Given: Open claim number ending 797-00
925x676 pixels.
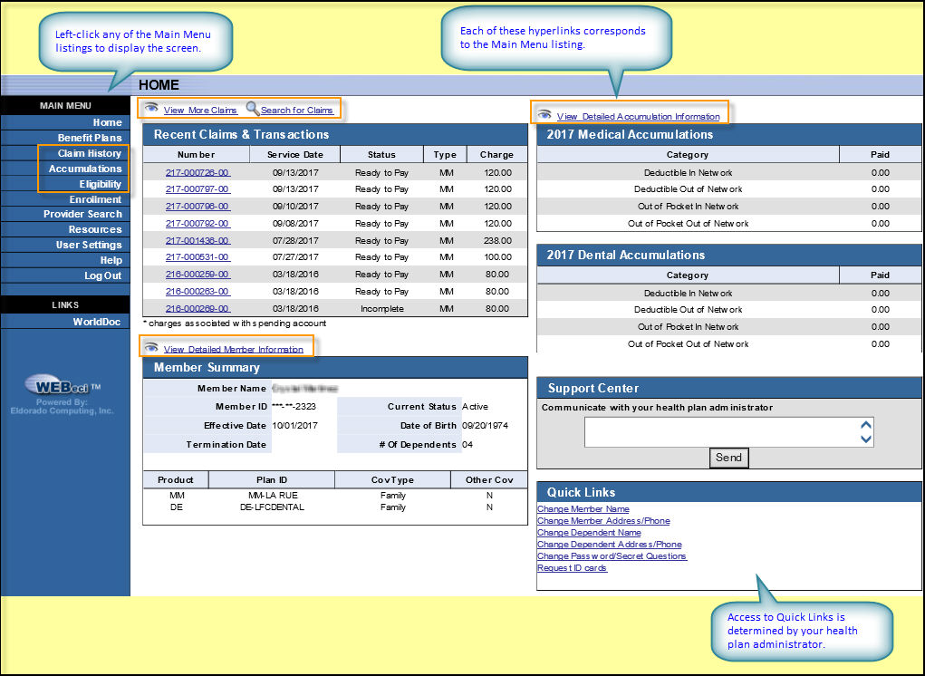Looking at the screenshot, I should (x=198, y=189).
